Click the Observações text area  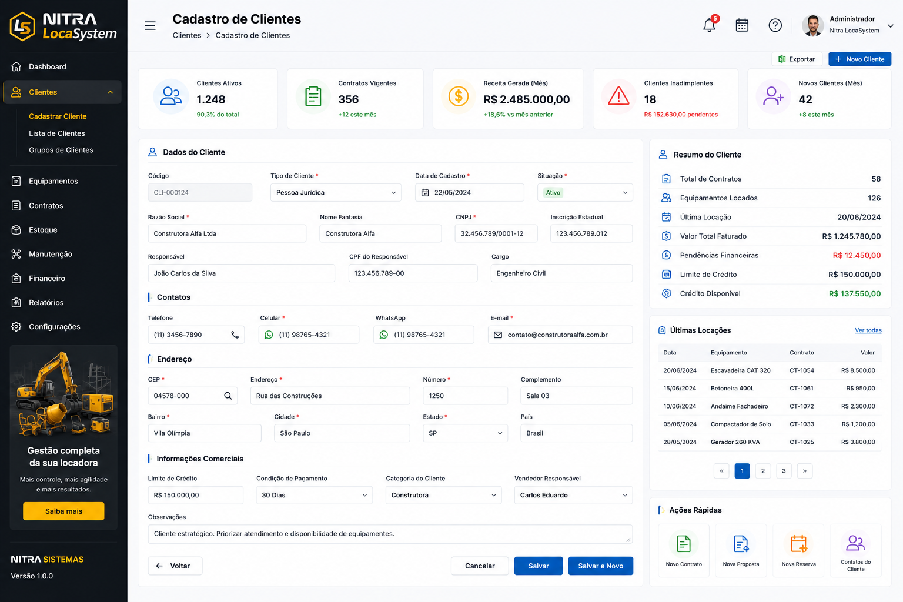390,534
